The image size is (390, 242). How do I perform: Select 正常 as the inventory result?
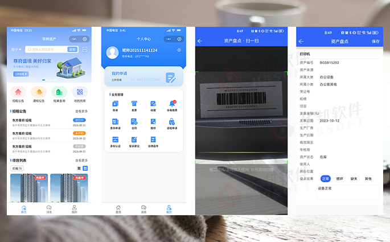pyautogui.click(x=326, y=178)
